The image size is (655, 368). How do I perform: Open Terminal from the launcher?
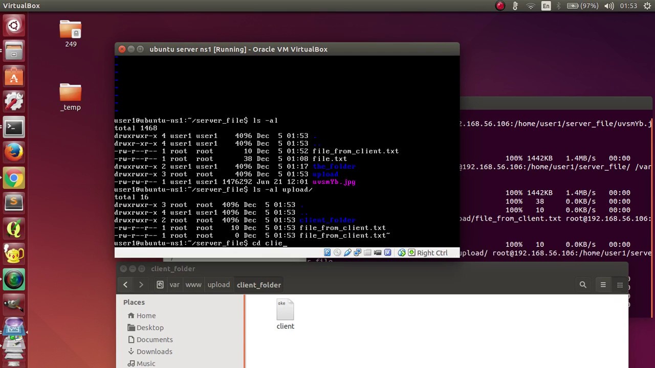pos(14,127)
